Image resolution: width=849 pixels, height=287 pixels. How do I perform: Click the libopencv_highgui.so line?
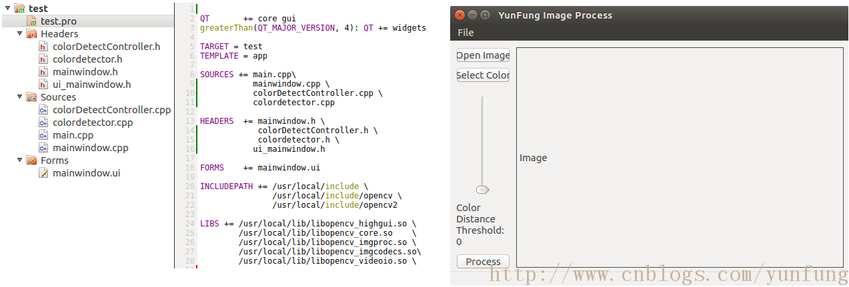pos(308,224)
